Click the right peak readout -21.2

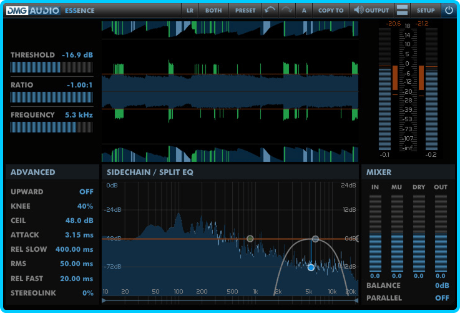point(421,24)
